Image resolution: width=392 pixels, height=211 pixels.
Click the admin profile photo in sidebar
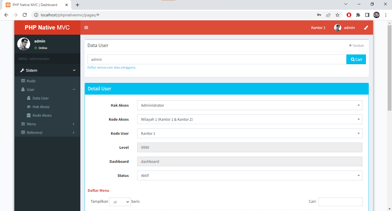coord(24,44)
